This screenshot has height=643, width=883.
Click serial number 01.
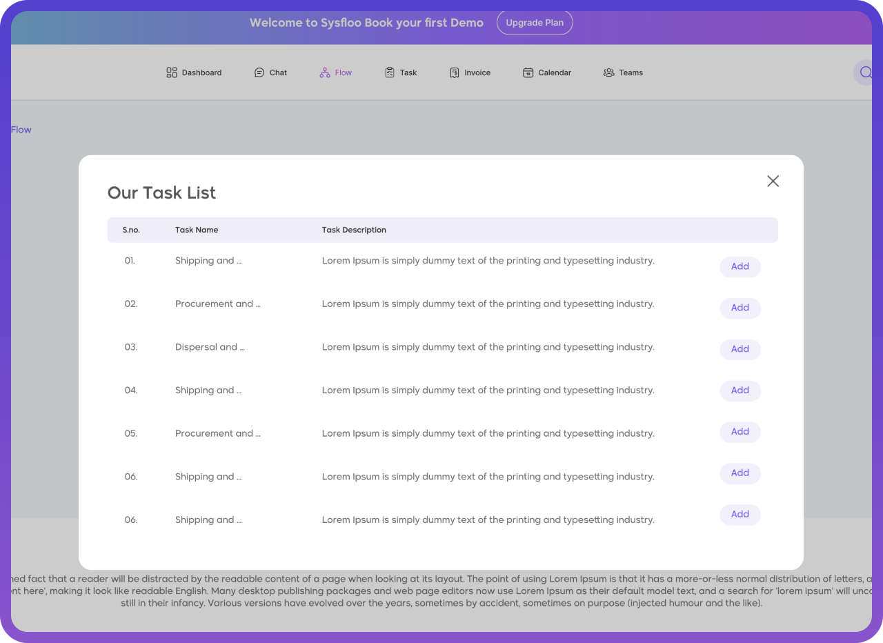pos(130,261)
